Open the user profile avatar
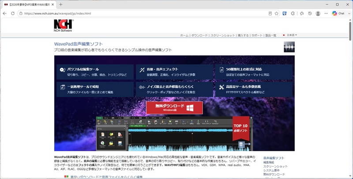Image resolution: width=353 pixels, height=179 pixels. coord(318,14)
